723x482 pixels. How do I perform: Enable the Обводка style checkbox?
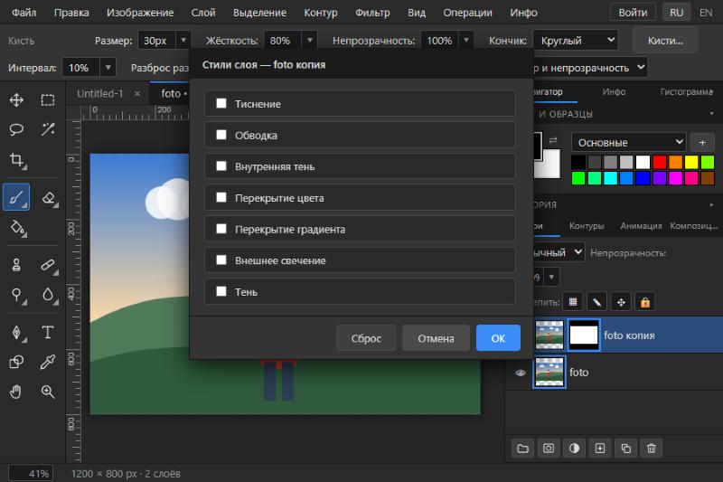pos(221,135)
